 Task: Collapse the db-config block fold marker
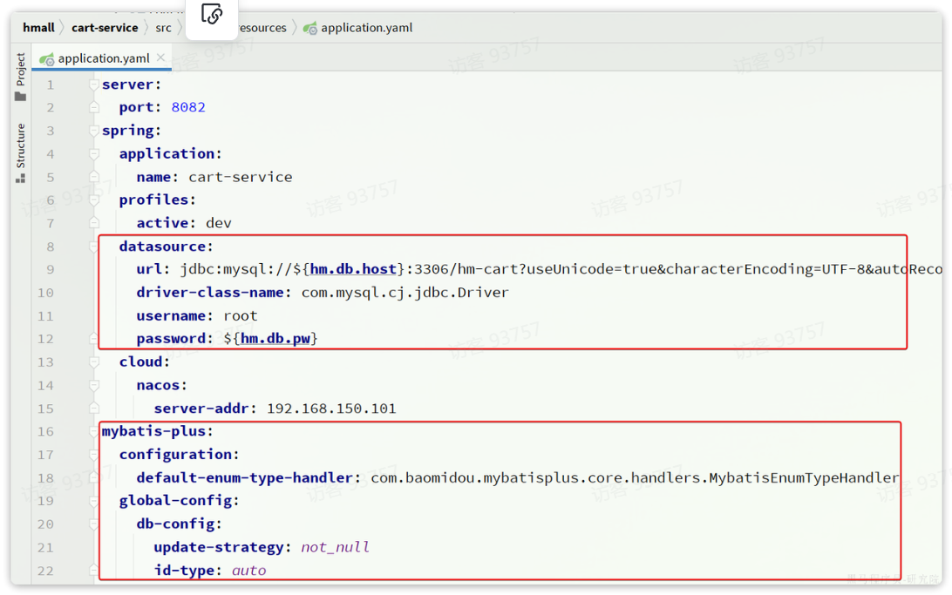pos(94,524)
